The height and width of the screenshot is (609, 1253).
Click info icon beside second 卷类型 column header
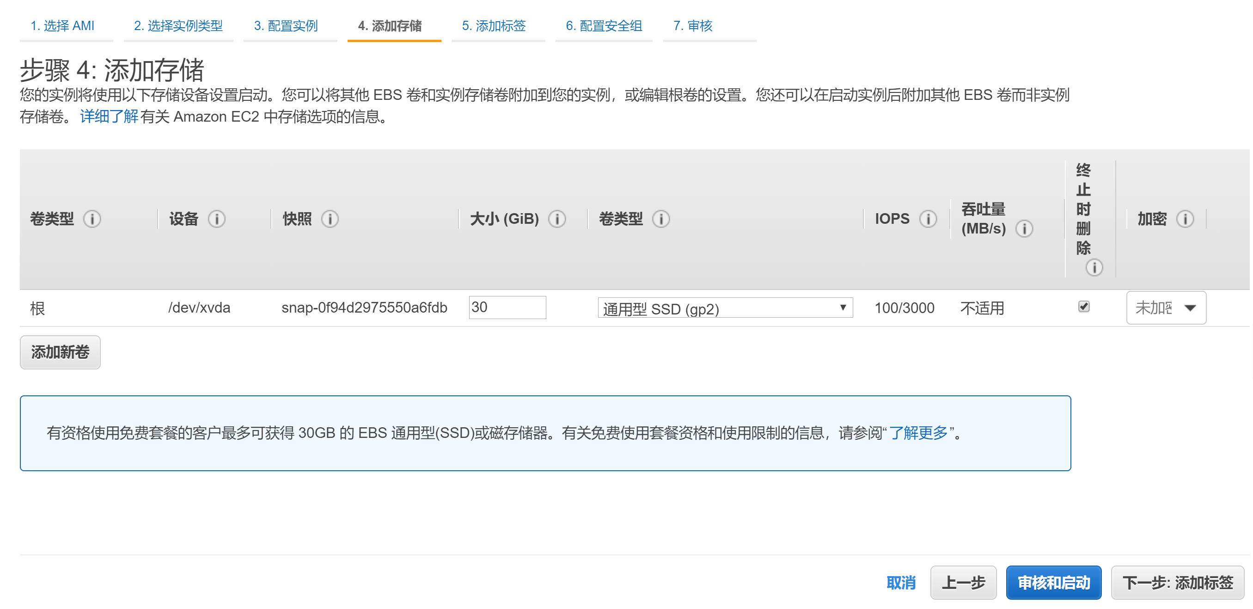(x=660, y=219)
